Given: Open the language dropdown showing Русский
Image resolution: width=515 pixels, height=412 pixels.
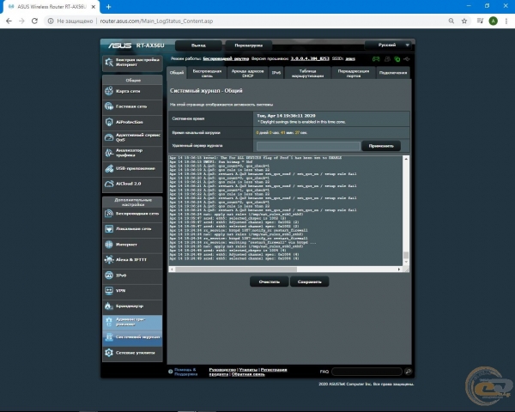Looking at the screenshot, I should point(388,45).
